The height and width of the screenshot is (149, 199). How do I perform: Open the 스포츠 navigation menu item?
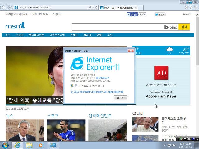coord(20,35)
